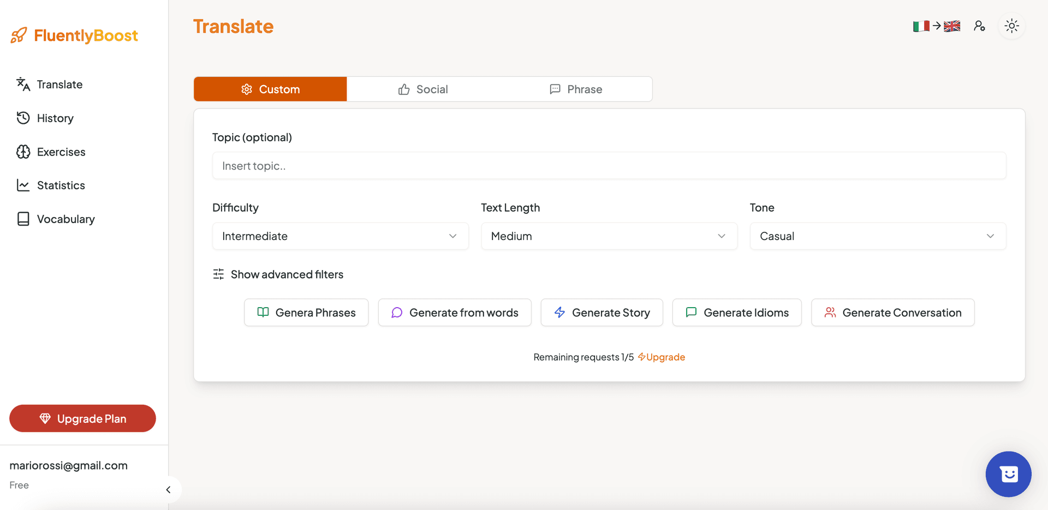1048x510 pixels.
Task: Toggle the light/dark theme sun icon
Action: (x=1011, y=26)
